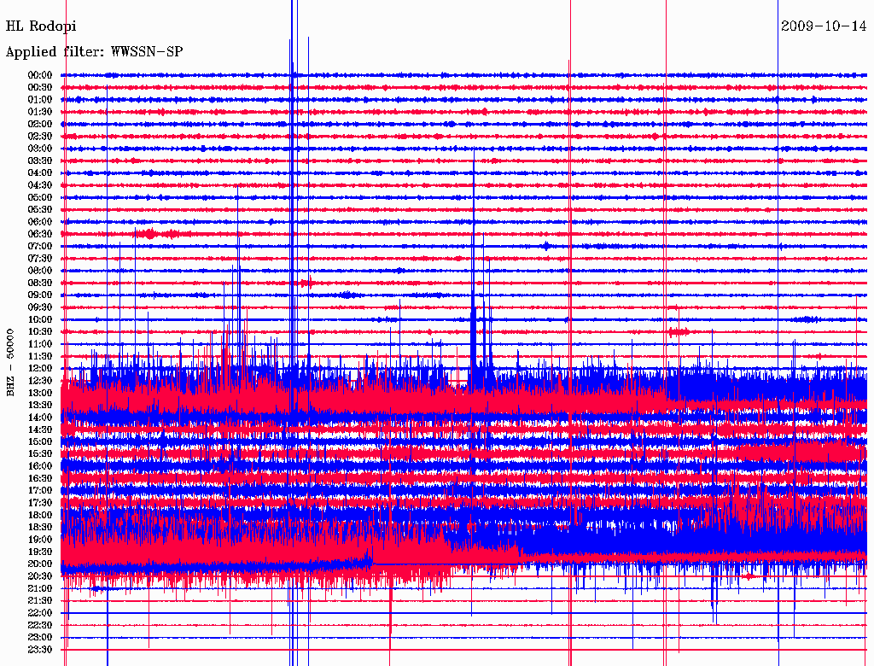Click the 10:30 time label
The width and height of the screenshot is (874, 666).
click(40, 332)
